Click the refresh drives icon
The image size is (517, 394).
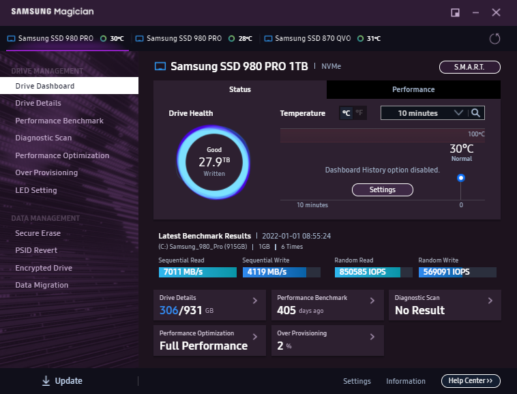[x=494, y=39]
